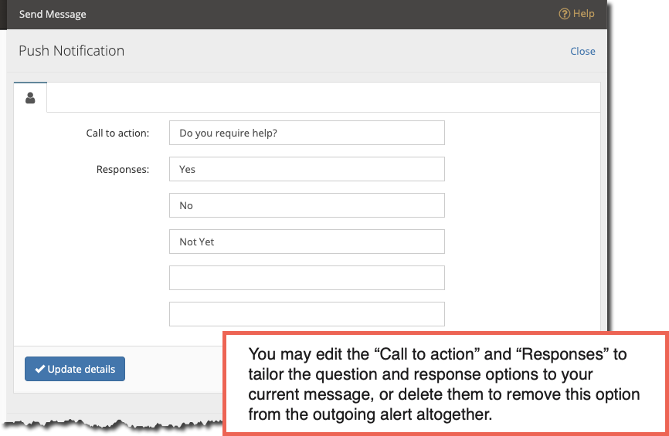Select the No response field

coord(307,205)
